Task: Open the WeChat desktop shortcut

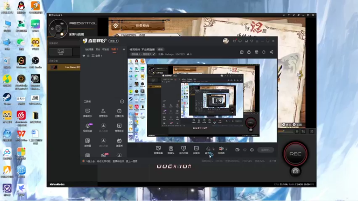Action: coord(21,44)
